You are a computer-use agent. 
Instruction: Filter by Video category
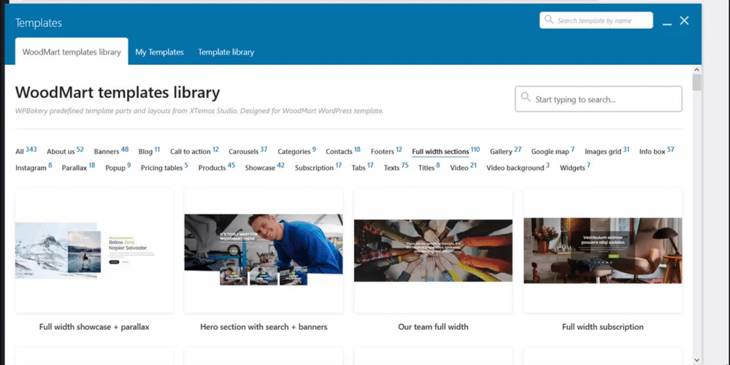pos(464,167)
